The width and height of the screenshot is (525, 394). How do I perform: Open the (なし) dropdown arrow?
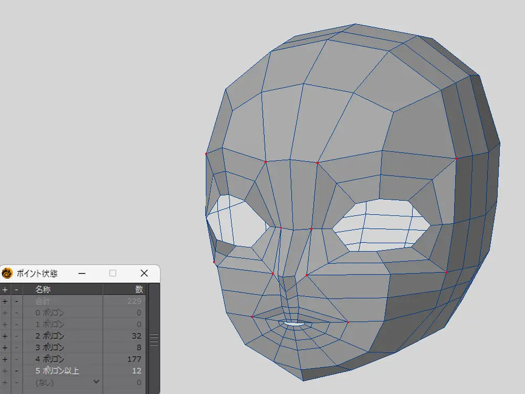(x=96, y=382)
